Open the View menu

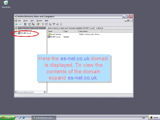(x=32, y=20)
